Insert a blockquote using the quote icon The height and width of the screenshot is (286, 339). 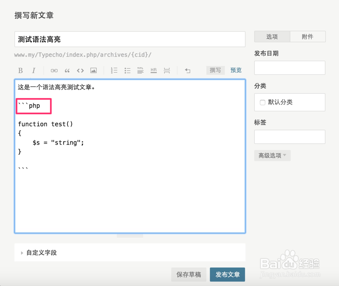click(x=67, y=70)
